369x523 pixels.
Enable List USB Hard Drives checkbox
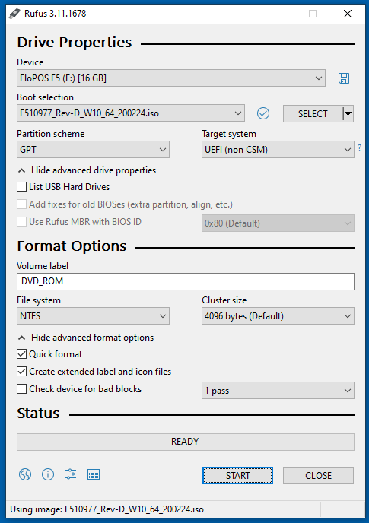(22, 187)
